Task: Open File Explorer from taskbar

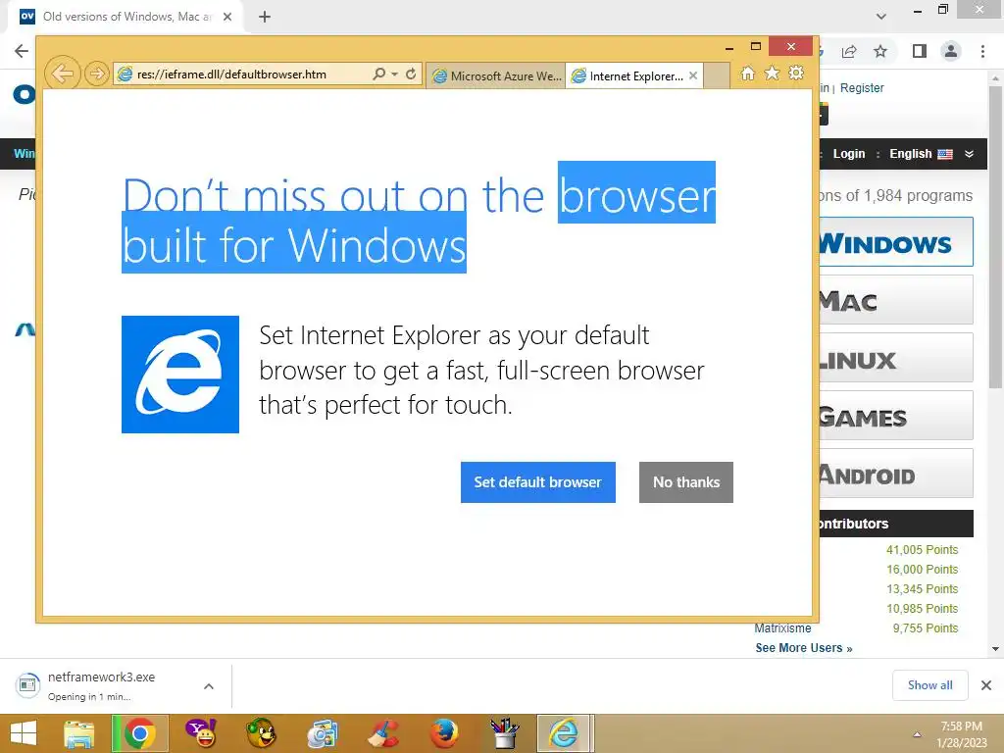Action: click(x=78, y=733)
